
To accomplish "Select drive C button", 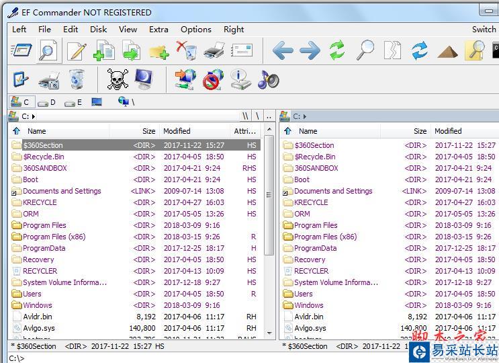I will click(x=21, y=102).
